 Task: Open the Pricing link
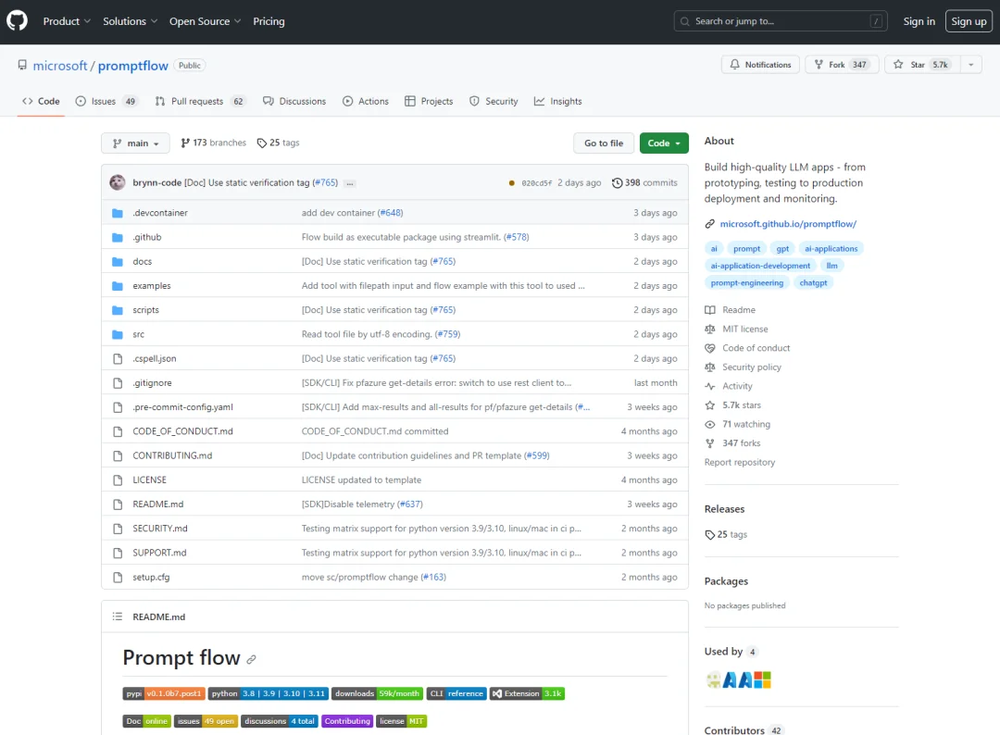coord(269,21)
